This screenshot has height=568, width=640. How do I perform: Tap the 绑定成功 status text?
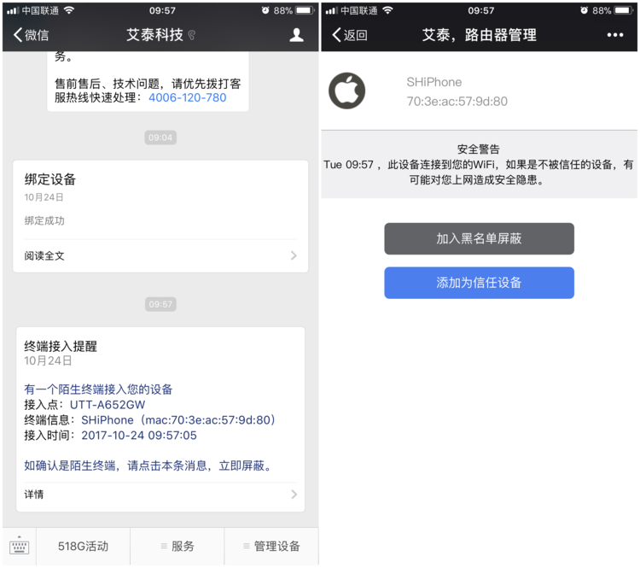pyautogui.click(x=44, y=220)
